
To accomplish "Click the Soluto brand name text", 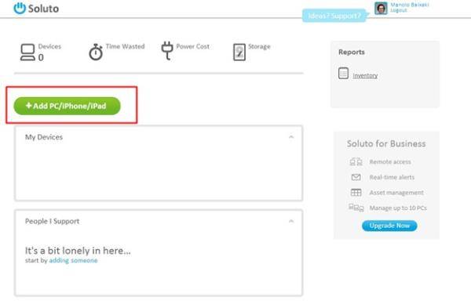I will tap(43, 9).
